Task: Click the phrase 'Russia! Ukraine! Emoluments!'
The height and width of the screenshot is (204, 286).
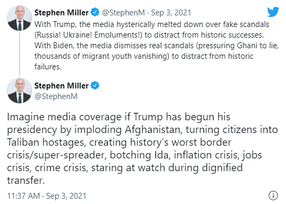Action: [x=88, y=35]
